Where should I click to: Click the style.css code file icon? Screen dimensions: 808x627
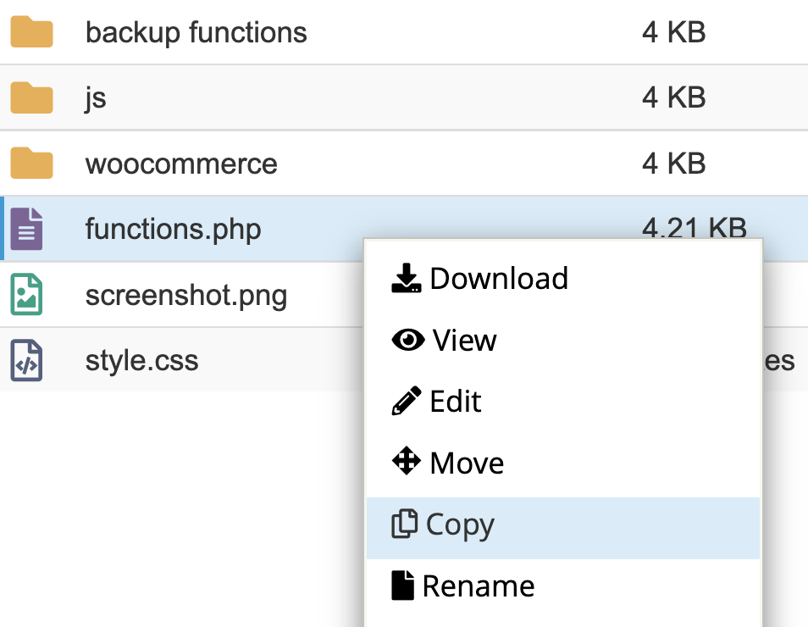[26, 360]
